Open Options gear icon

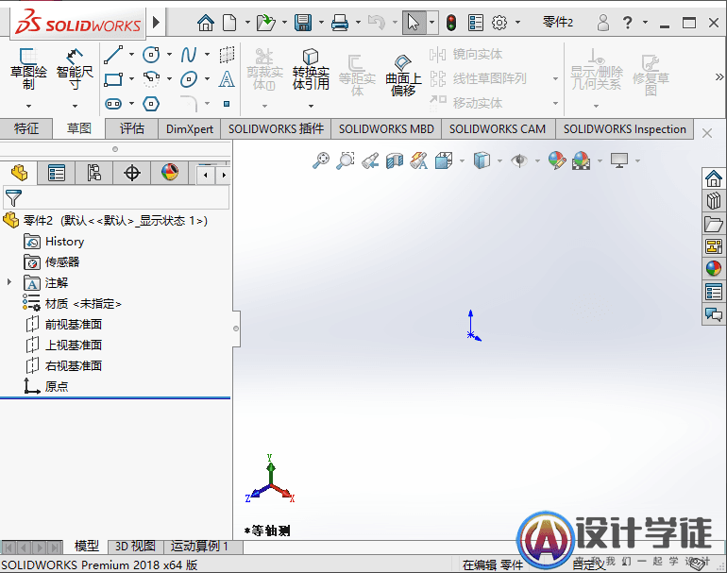tap(499, 23)
